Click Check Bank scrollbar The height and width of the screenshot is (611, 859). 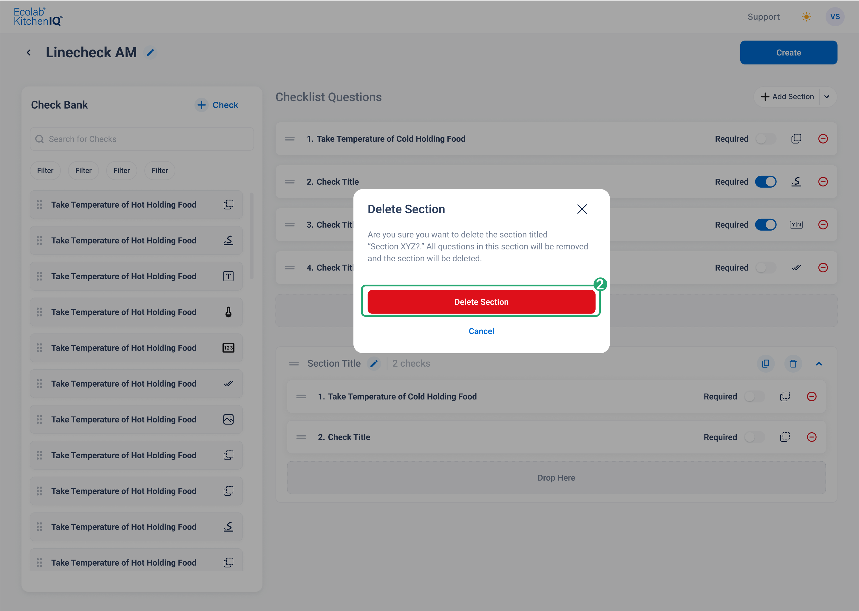[x=252, y=236]
